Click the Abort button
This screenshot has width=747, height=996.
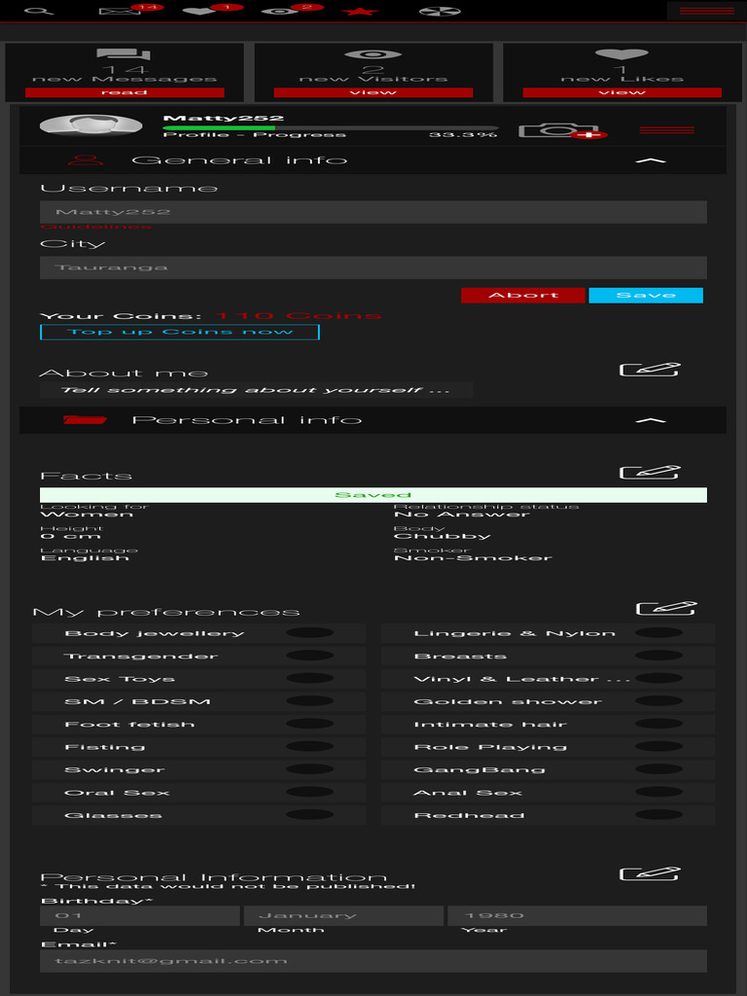(x=522, y=296)
